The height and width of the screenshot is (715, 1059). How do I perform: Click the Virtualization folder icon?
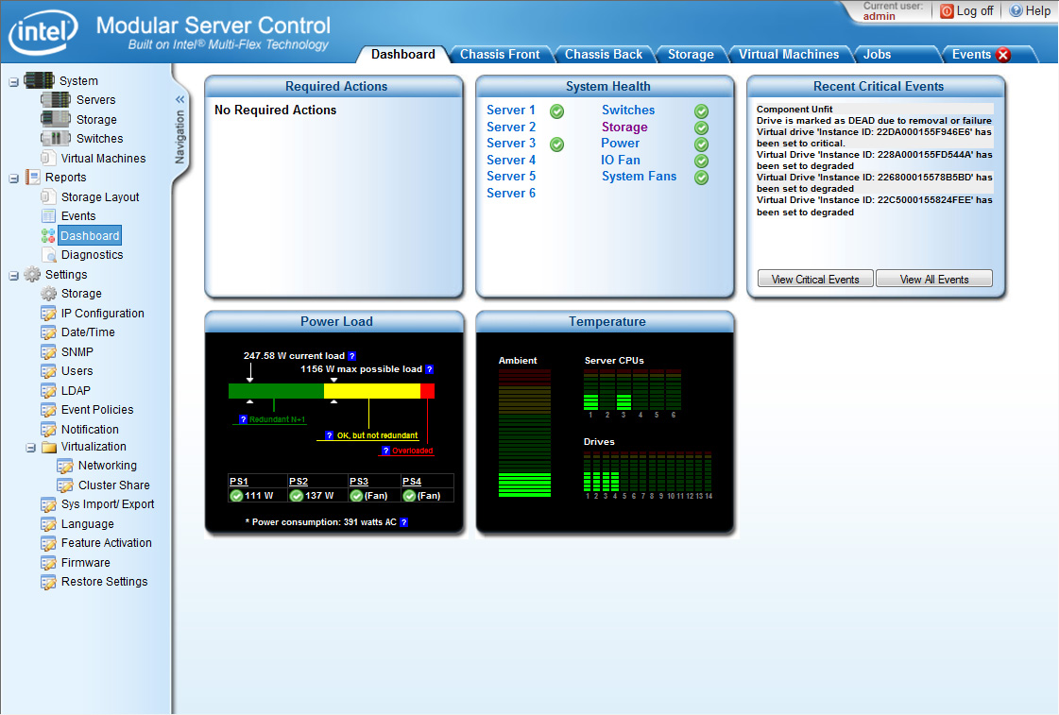coord(48,447)
